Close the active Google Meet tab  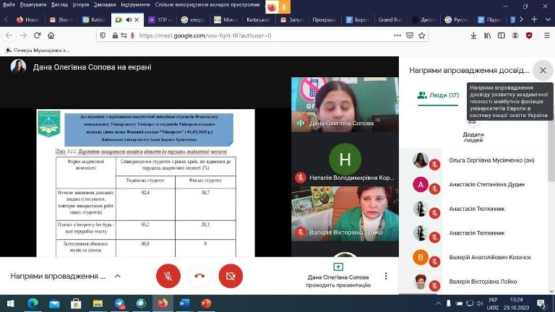(137, 19)
